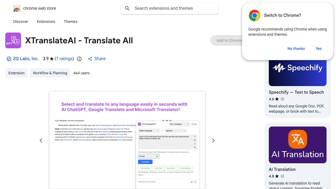This screenshot has height=189, width=336.
Task: Open the Discover tab
Action: [x=21, y=22]
